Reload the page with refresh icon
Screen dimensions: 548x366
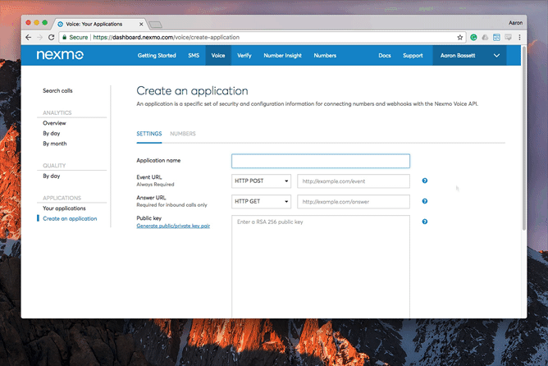click(x=52, y=38)
